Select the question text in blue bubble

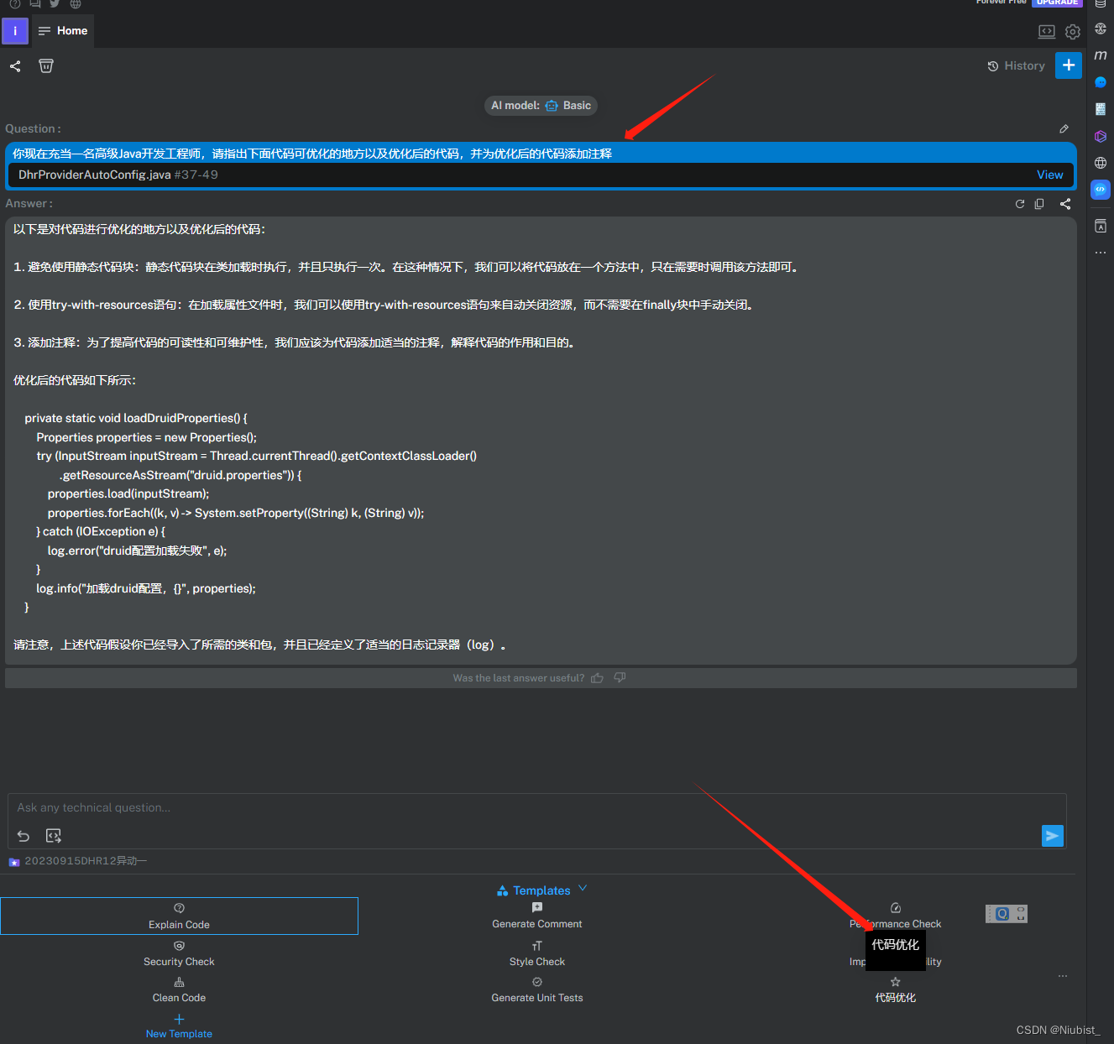[x=312, y=154]
